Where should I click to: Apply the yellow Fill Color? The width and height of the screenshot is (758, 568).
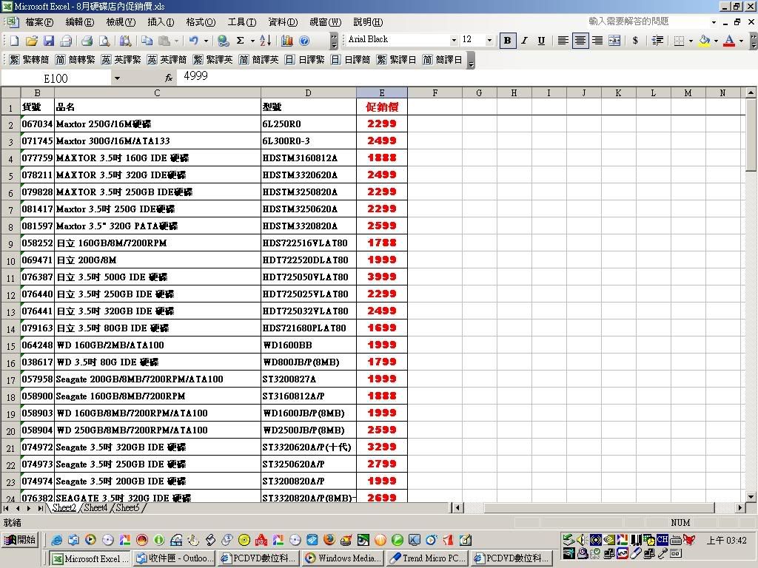click(705, 41)
